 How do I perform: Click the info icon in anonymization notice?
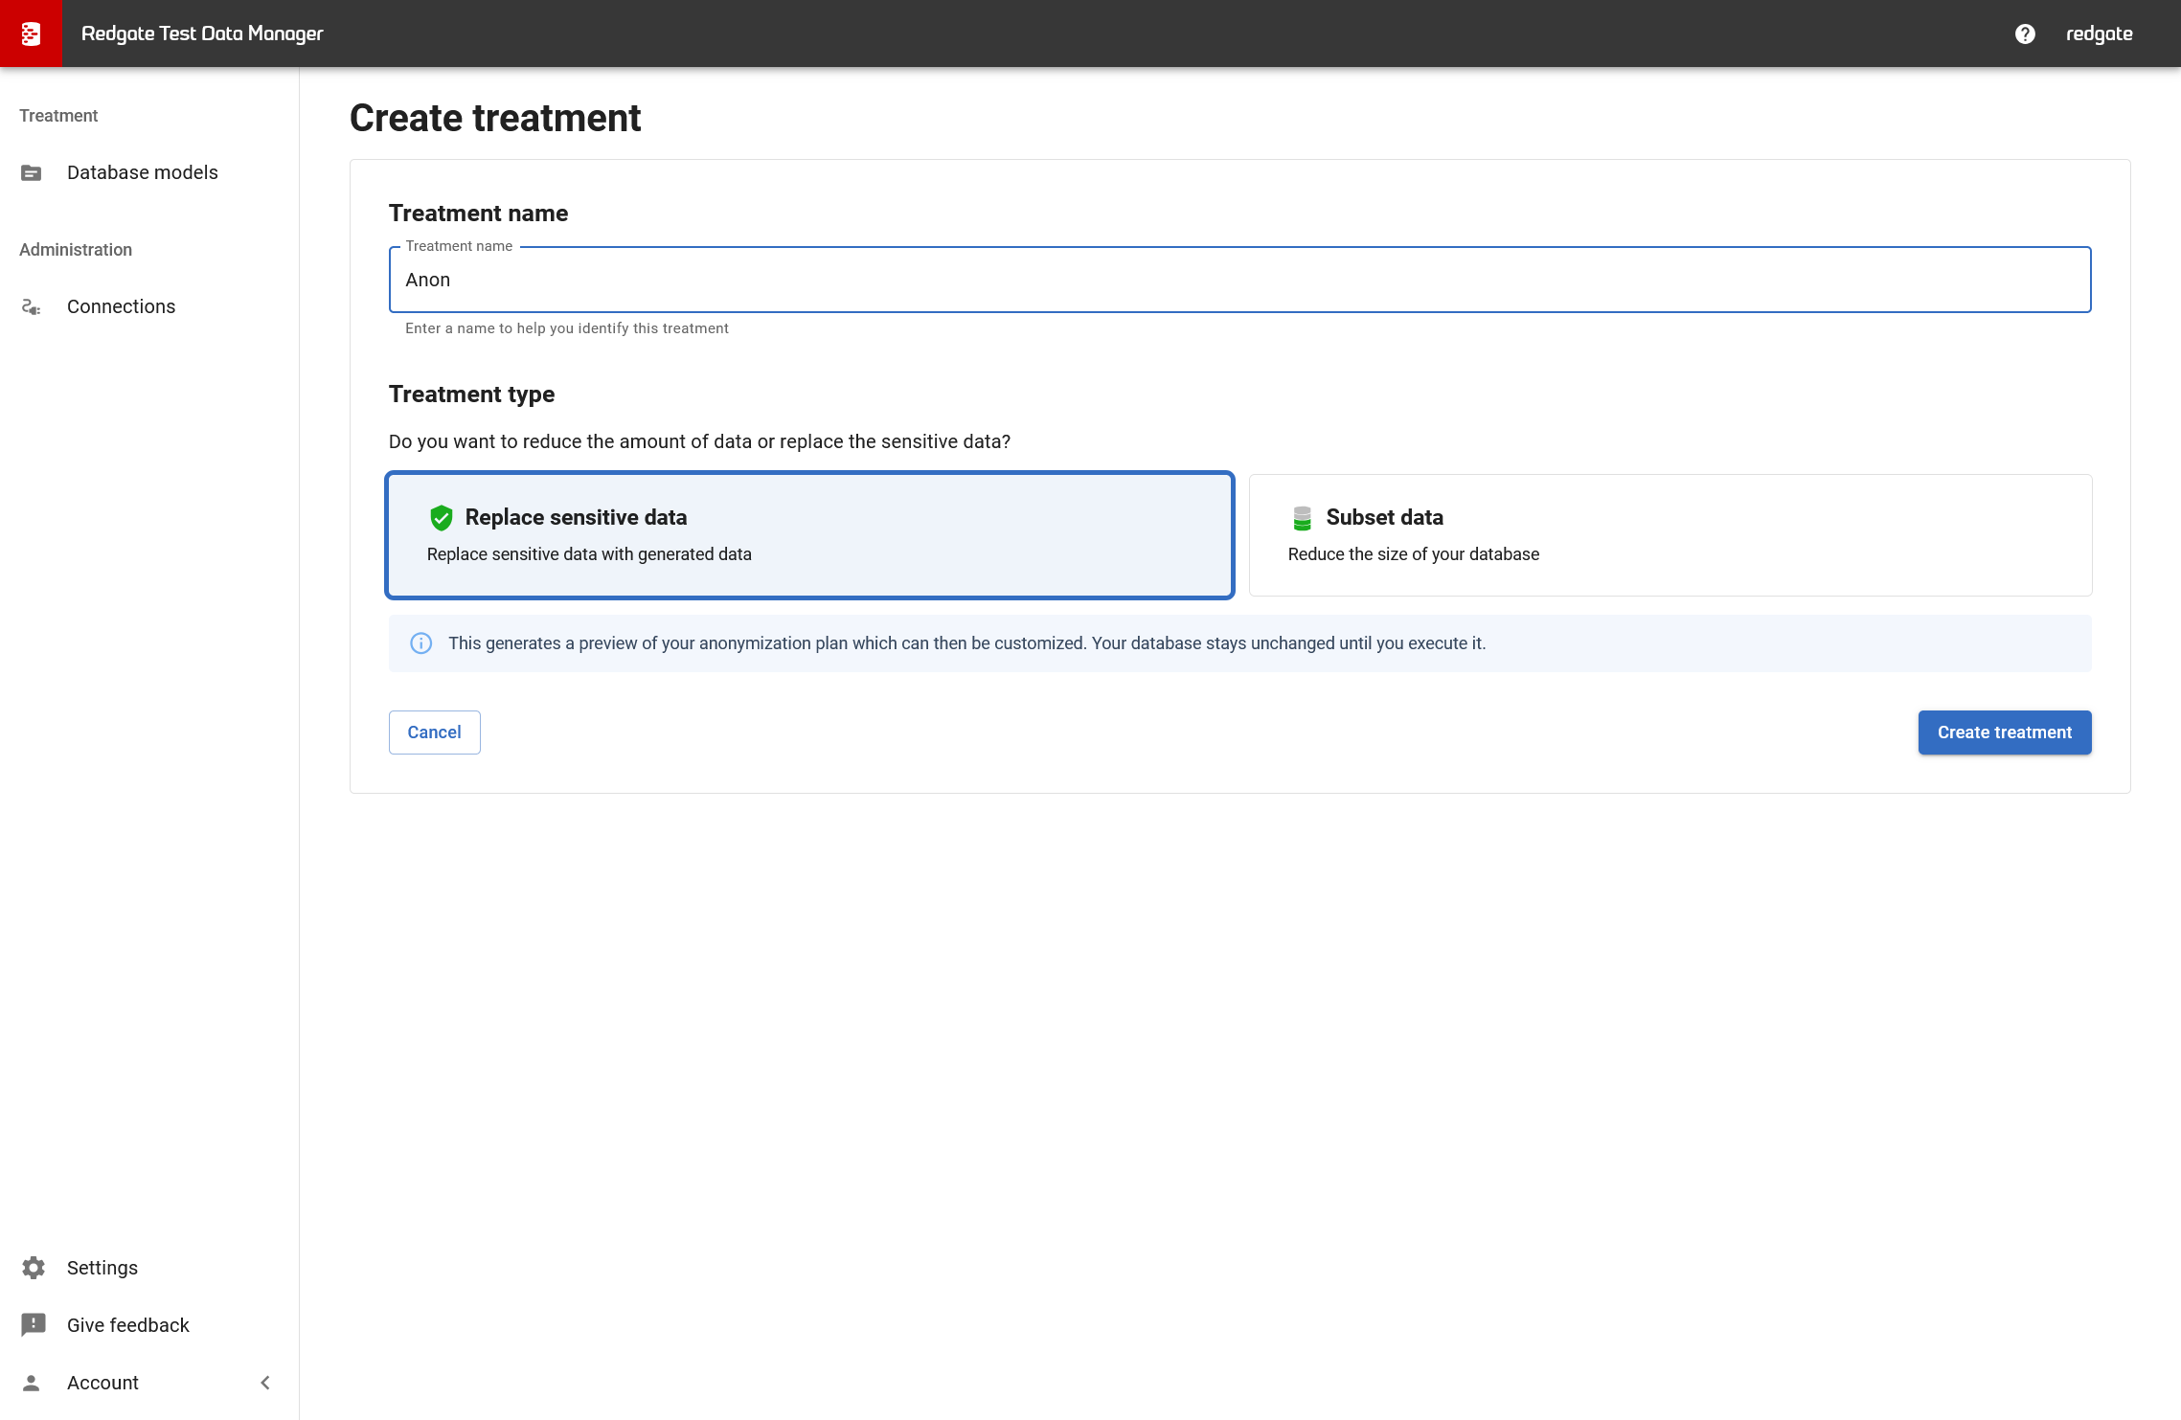click(x=420, y=643)
